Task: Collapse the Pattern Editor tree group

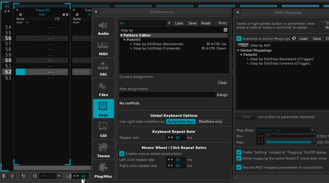Action: click(121, 35)
